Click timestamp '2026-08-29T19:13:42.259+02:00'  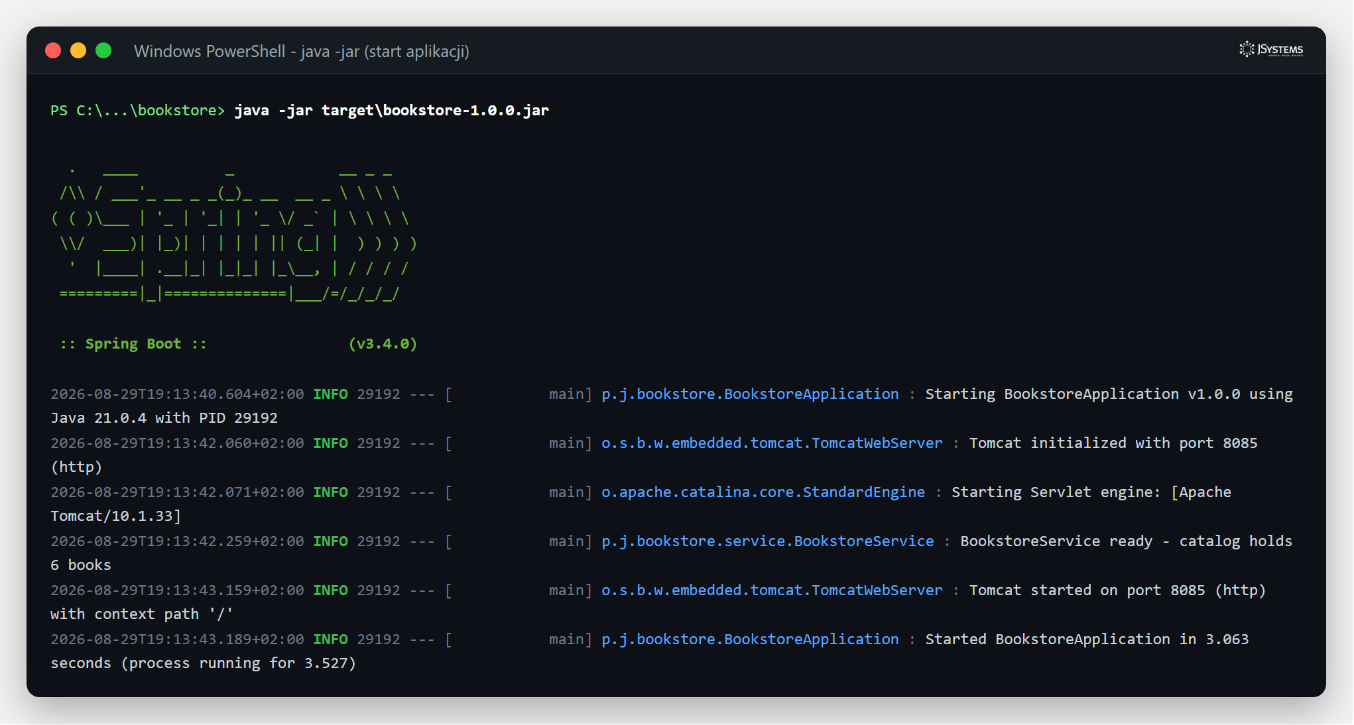click(177, 541)
